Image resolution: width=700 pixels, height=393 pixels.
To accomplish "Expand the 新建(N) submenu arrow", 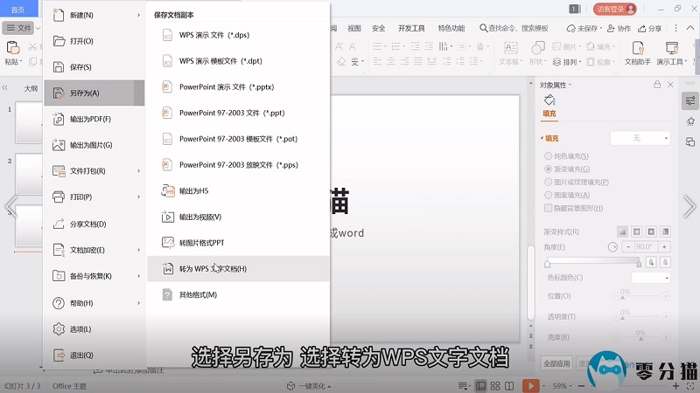I will tap(139, 15).
